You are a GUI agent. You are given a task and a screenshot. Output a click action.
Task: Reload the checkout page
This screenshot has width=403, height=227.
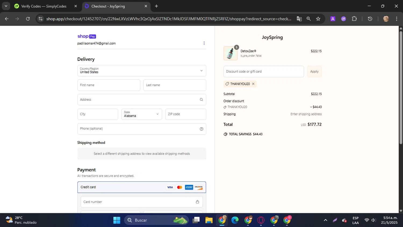(x=28, y=19)
